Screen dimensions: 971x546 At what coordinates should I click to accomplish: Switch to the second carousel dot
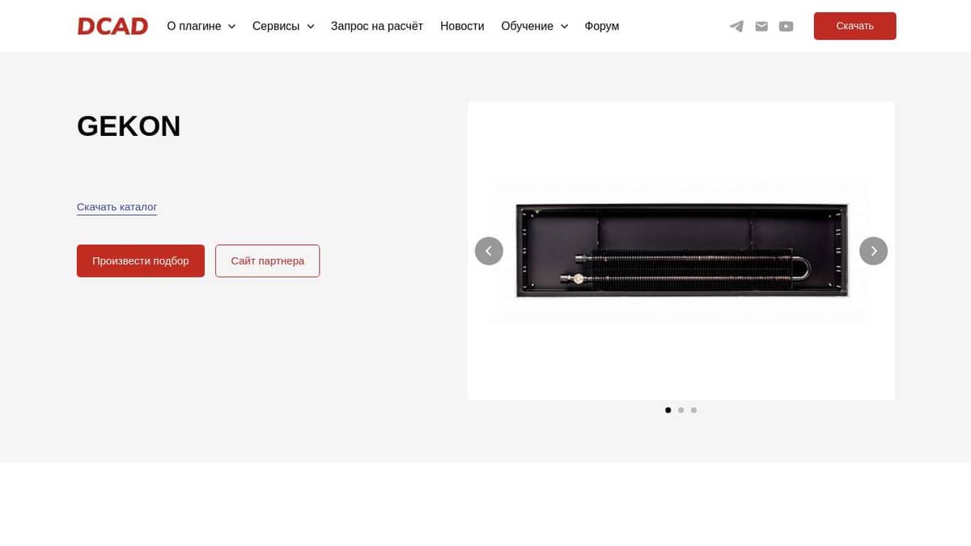coord(681,410)
